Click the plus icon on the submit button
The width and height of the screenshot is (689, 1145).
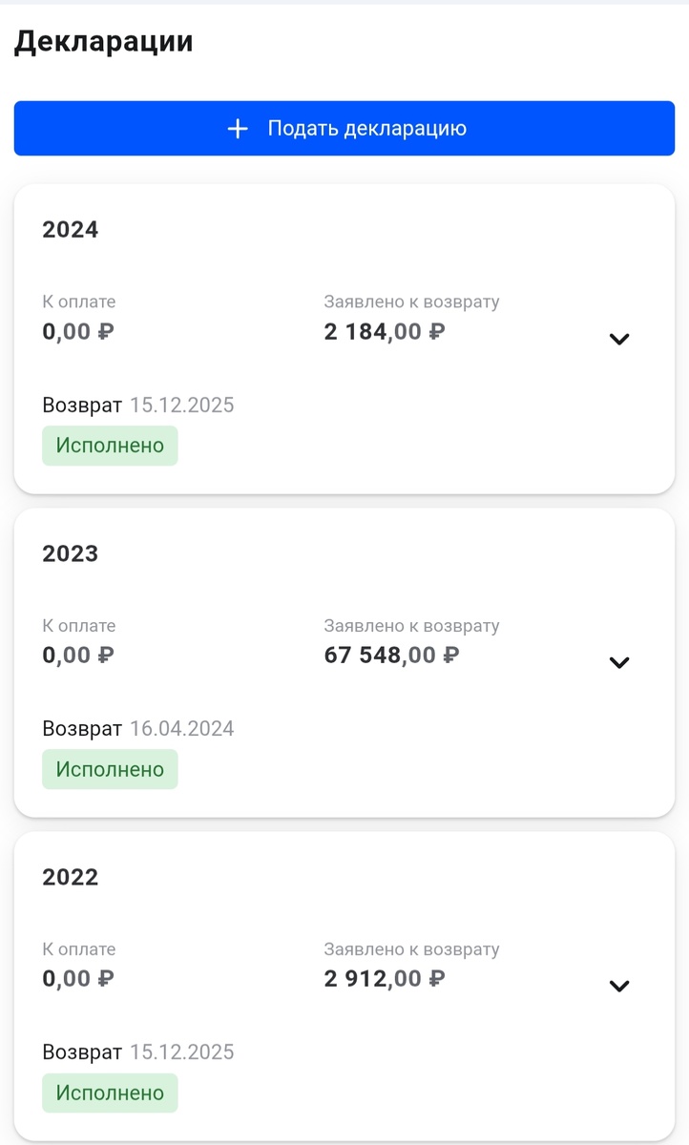[238, 129]
